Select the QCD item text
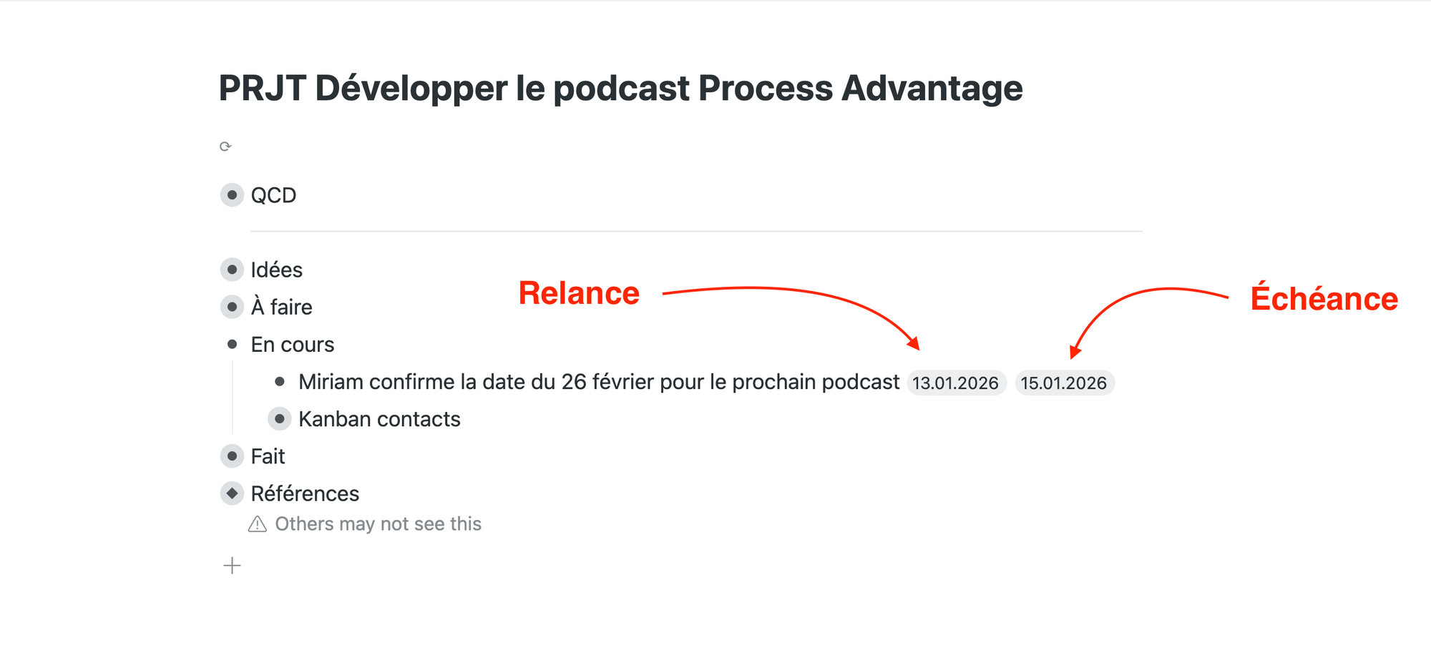 [273, 195]
